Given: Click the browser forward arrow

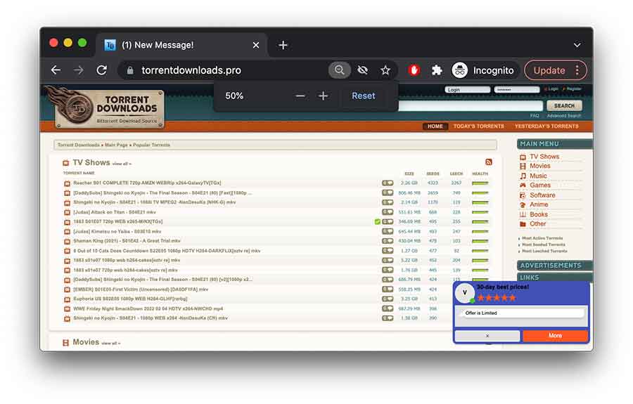Looking at the screenshot, I should [78, 70].
